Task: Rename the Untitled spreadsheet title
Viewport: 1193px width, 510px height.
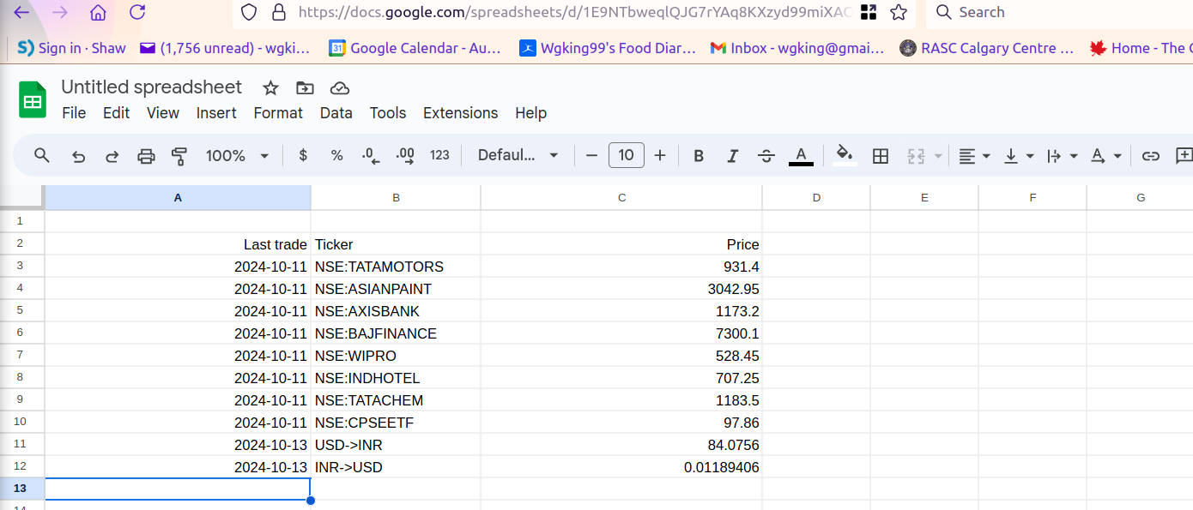Action: [x=152, y=87]
